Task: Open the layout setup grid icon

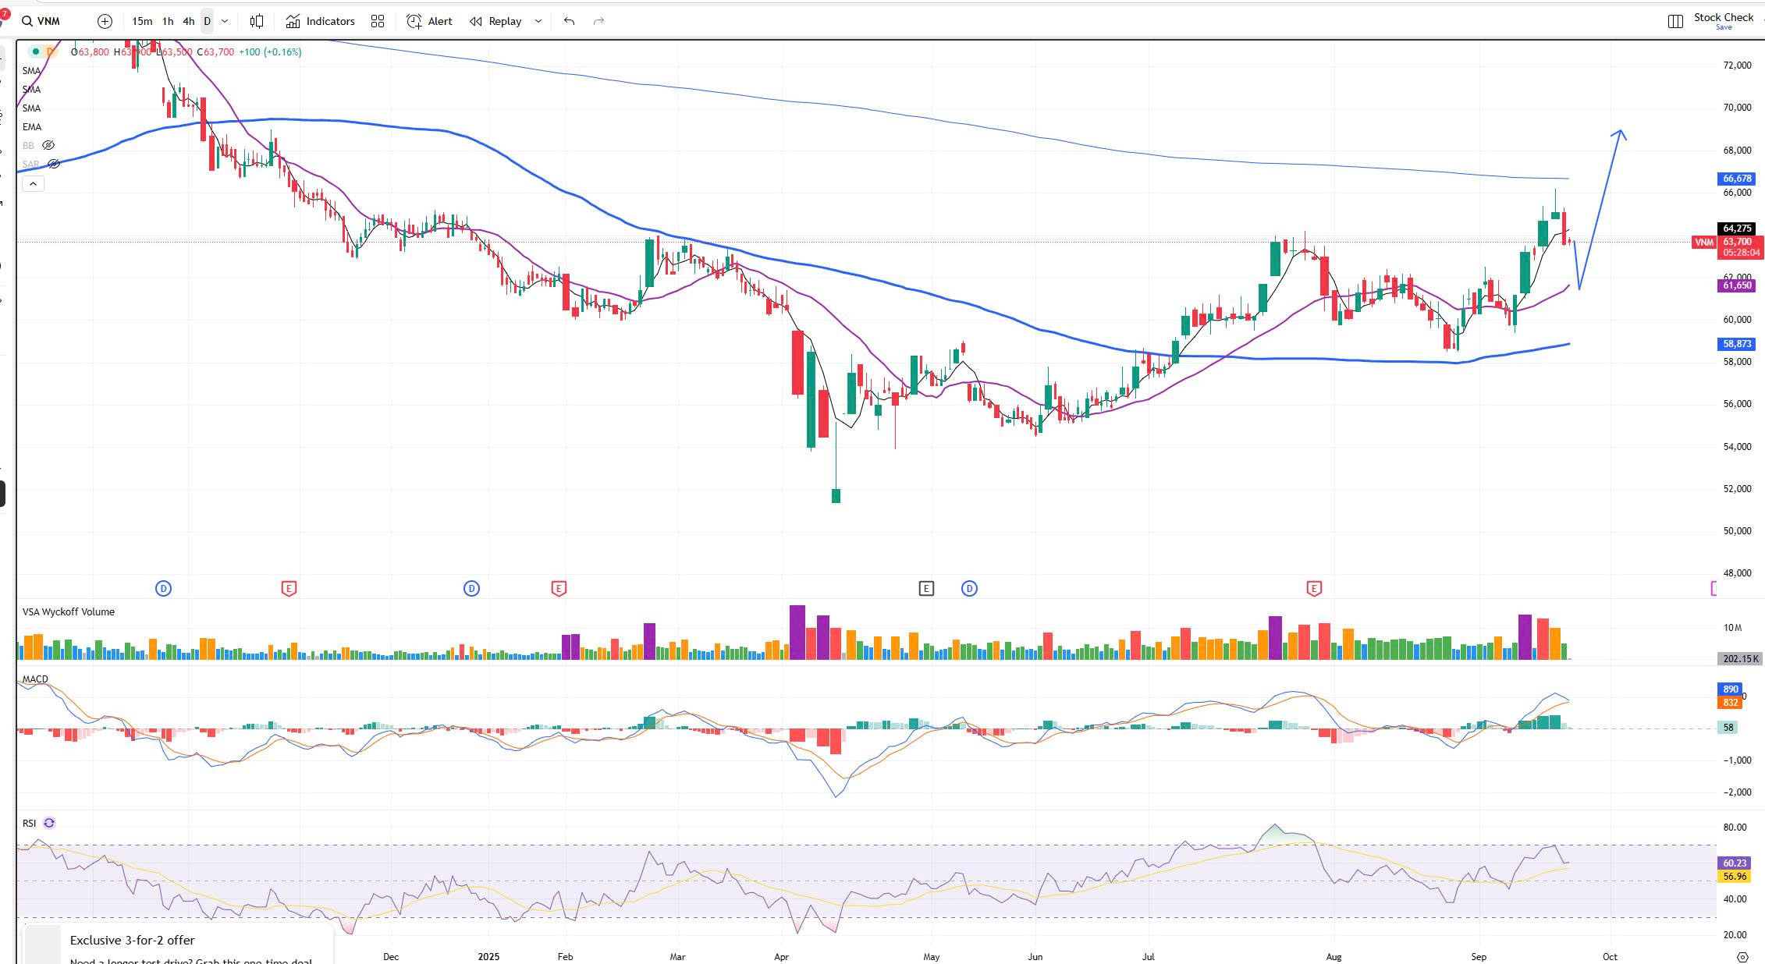Action: (378, 21)
